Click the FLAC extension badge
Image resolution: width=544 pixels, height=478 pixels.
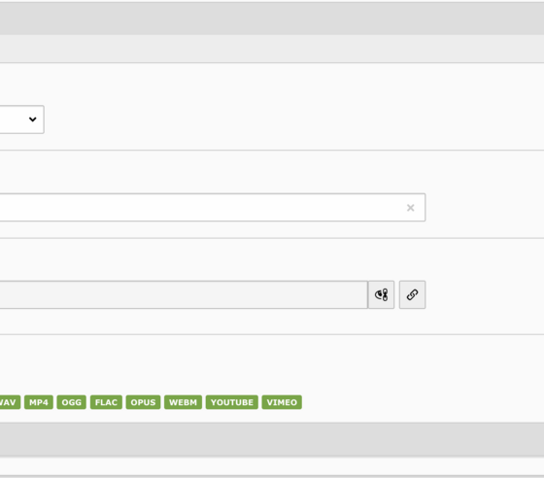click(106, 402)
